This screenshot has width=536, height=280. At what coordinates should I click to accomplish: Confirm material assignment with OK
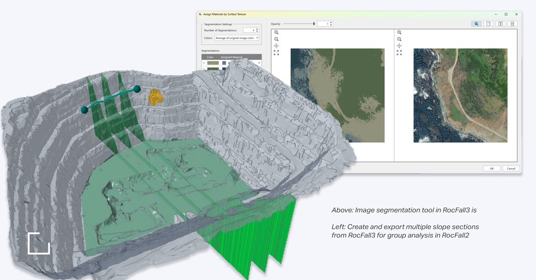coord(491,168)
